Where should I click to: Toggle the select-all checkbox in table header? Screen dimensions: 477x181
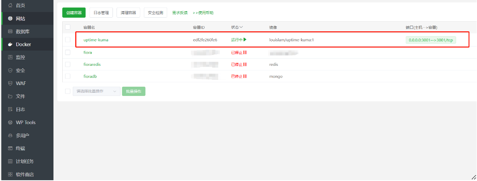(x=68, y=27)
